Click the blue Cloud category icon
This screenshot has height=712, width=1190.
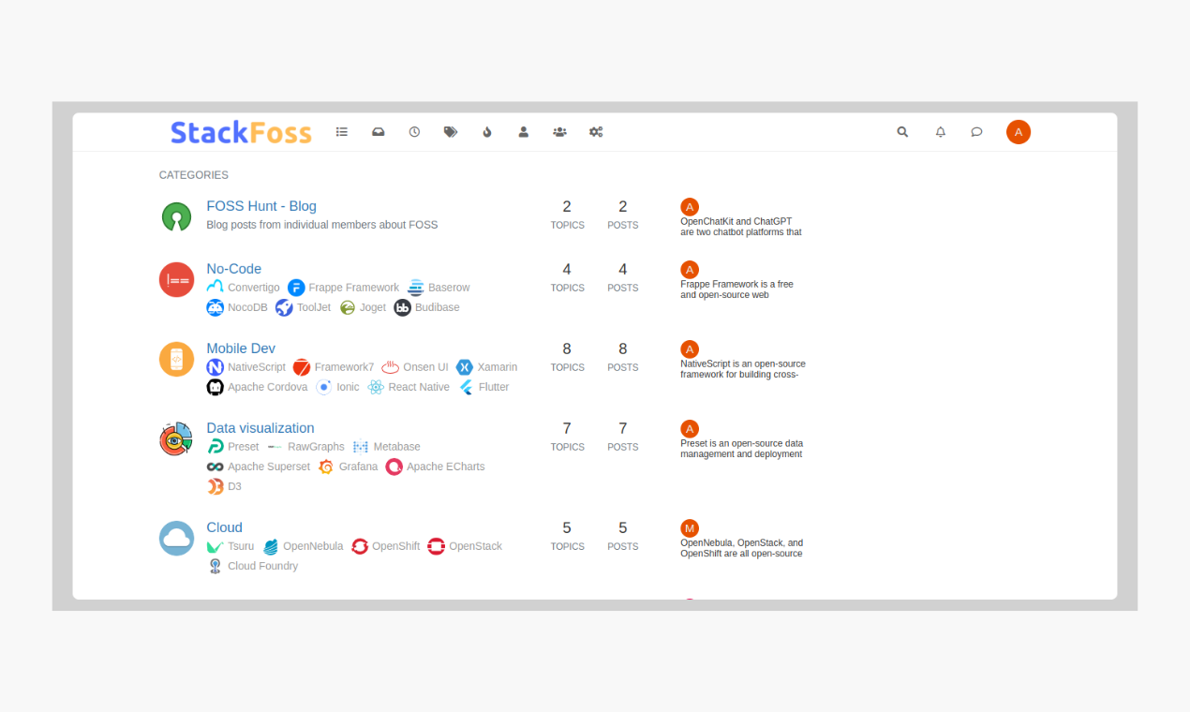176,538
